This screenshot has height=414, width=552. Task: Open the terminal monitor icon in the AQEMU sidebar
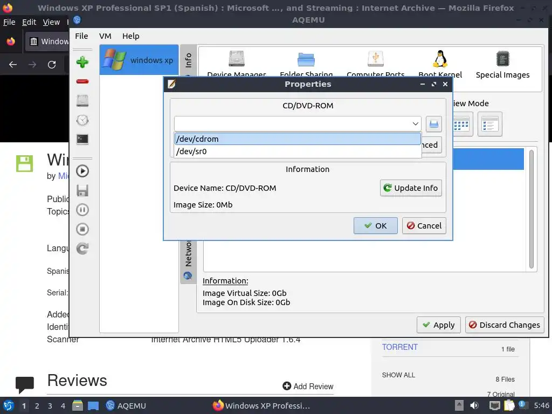pyautogui.click(x=82, y=139)
